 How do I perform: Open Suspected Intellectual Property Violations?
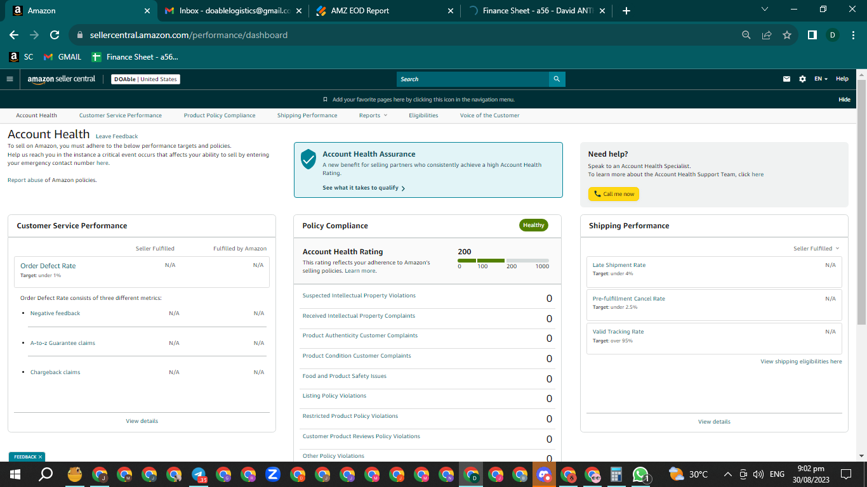(359, 295)
